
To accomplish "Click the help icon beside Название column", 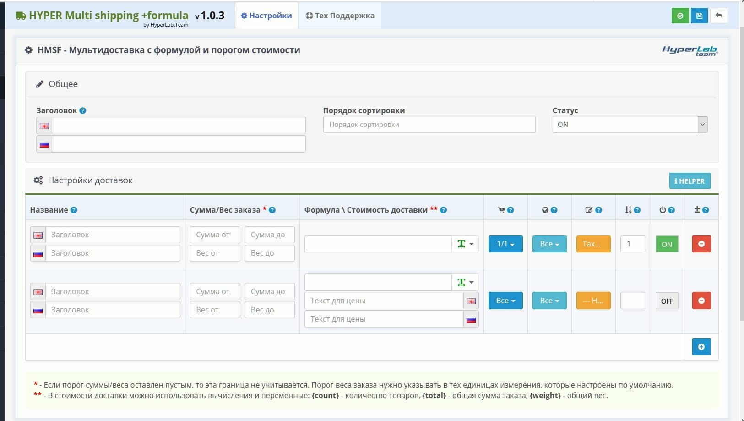I will pos(74,210).
